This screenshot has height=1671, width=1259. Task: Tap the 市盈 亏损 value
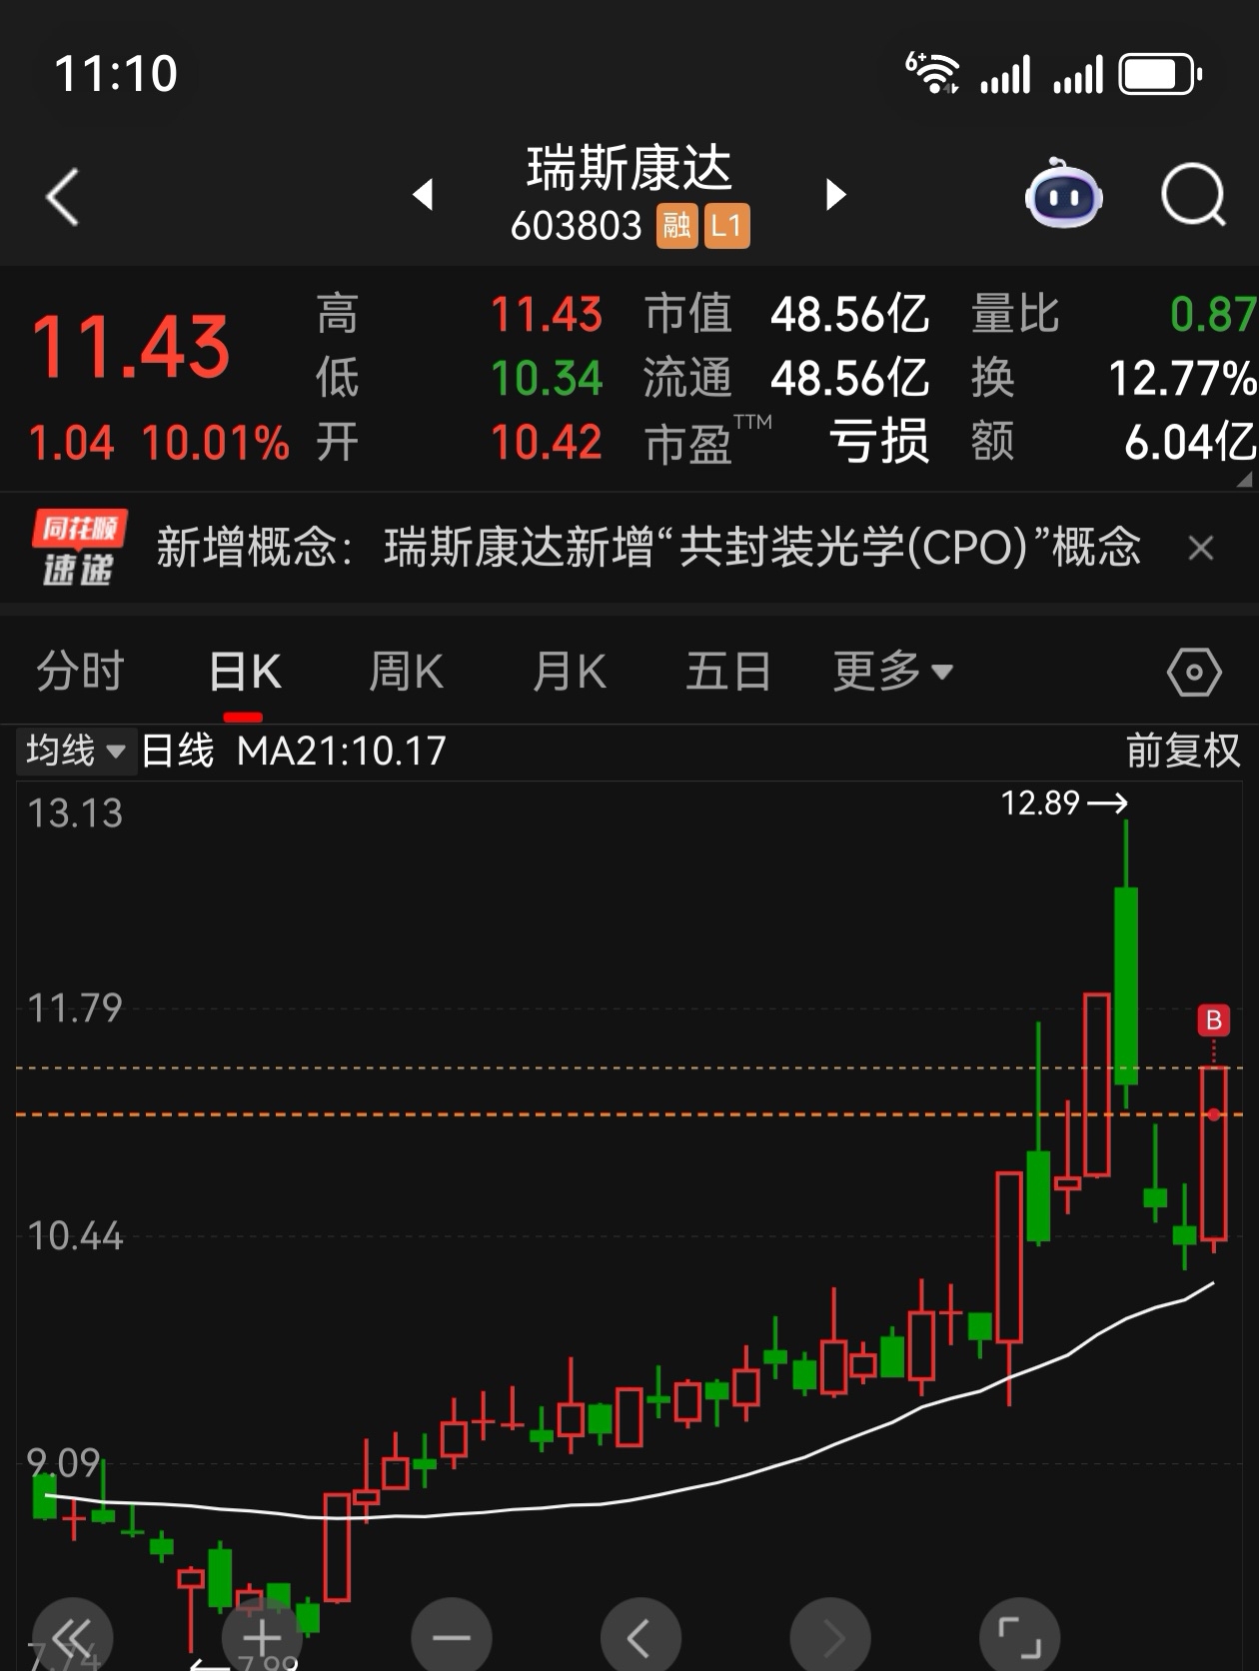[879, 442]
